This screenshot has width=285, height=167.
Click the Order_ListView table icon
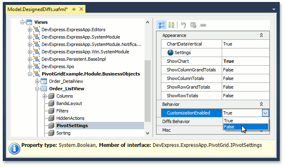click(x=44, y=89)
